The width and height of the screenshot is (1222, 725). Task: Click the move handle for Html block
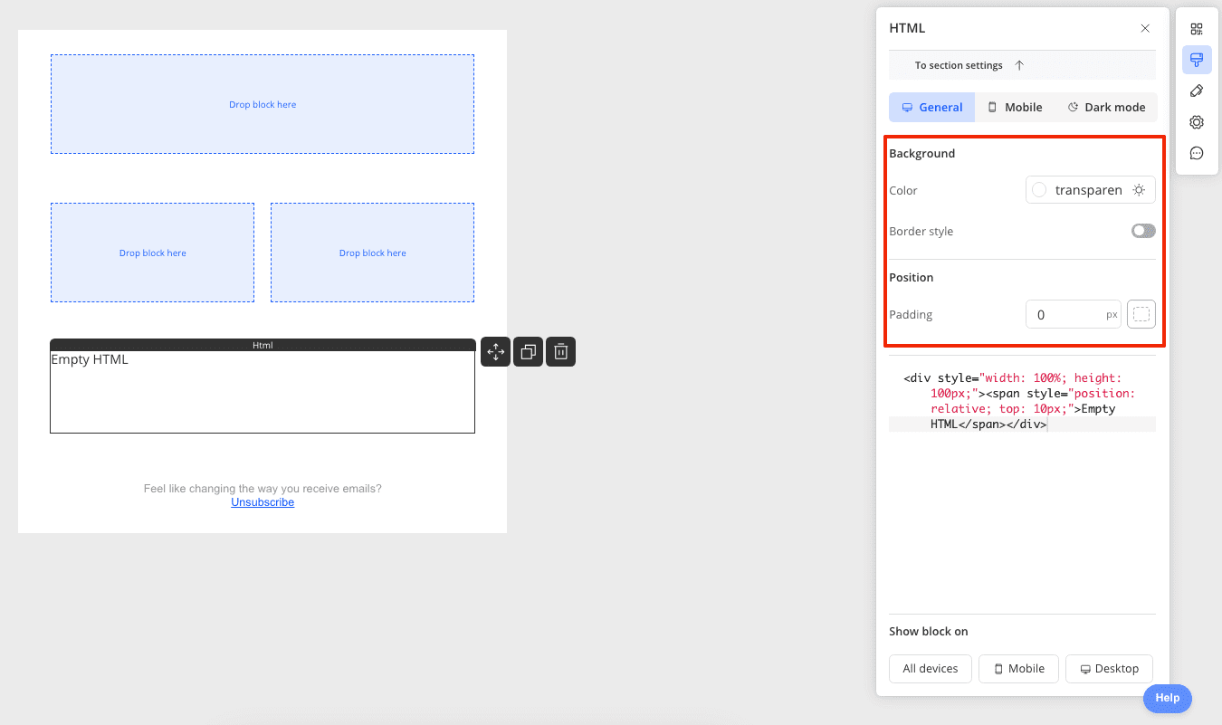click(496, 351)
